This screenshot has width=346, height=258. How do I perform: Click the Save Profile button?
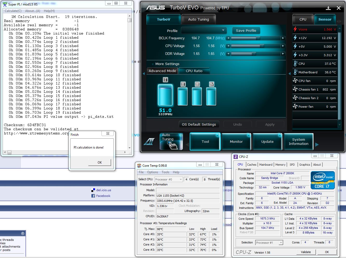(246, 30)
